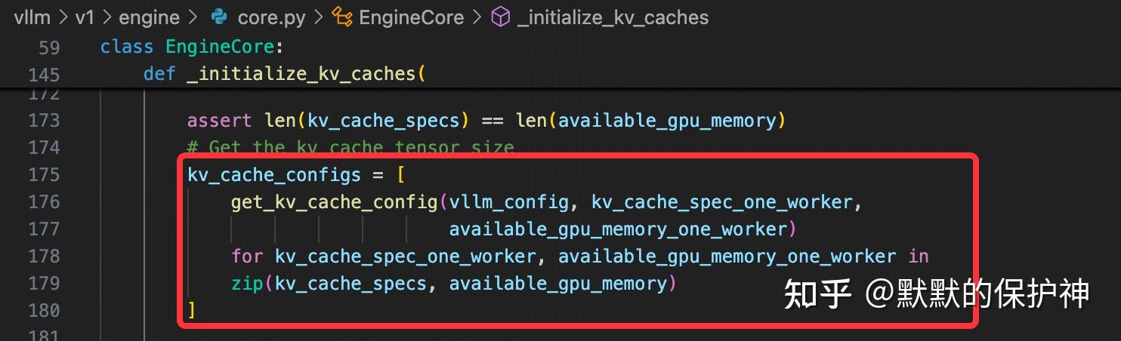
Task: Click line number 180 in the gutter
Action: click(43, 310)
